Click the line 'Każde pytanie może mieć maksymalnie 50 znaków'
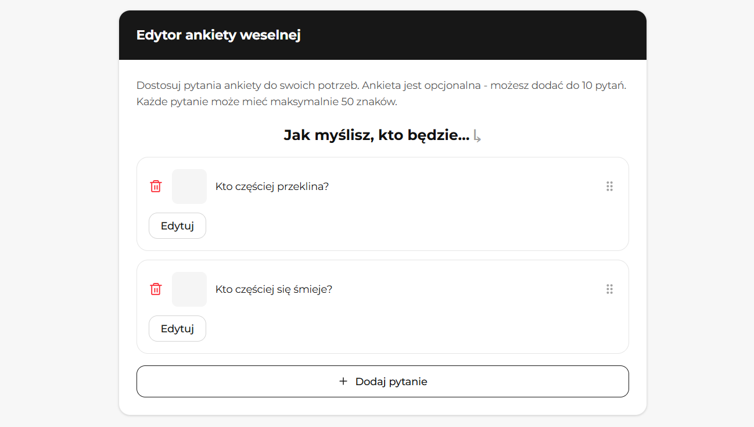 pos(267,102)
